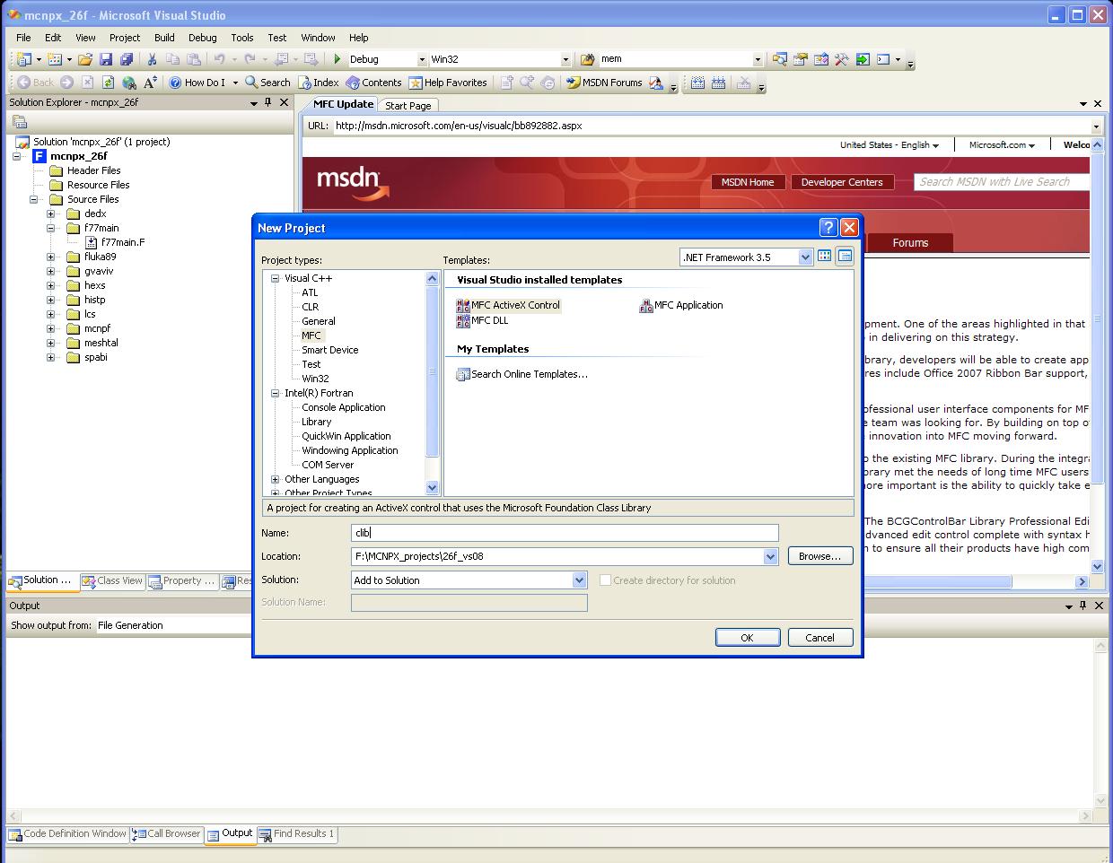The height and width of the screenshot is (863, 1113).
Task: Collapse the Intel(R) Fortran project type node
Action: (276, 393)
